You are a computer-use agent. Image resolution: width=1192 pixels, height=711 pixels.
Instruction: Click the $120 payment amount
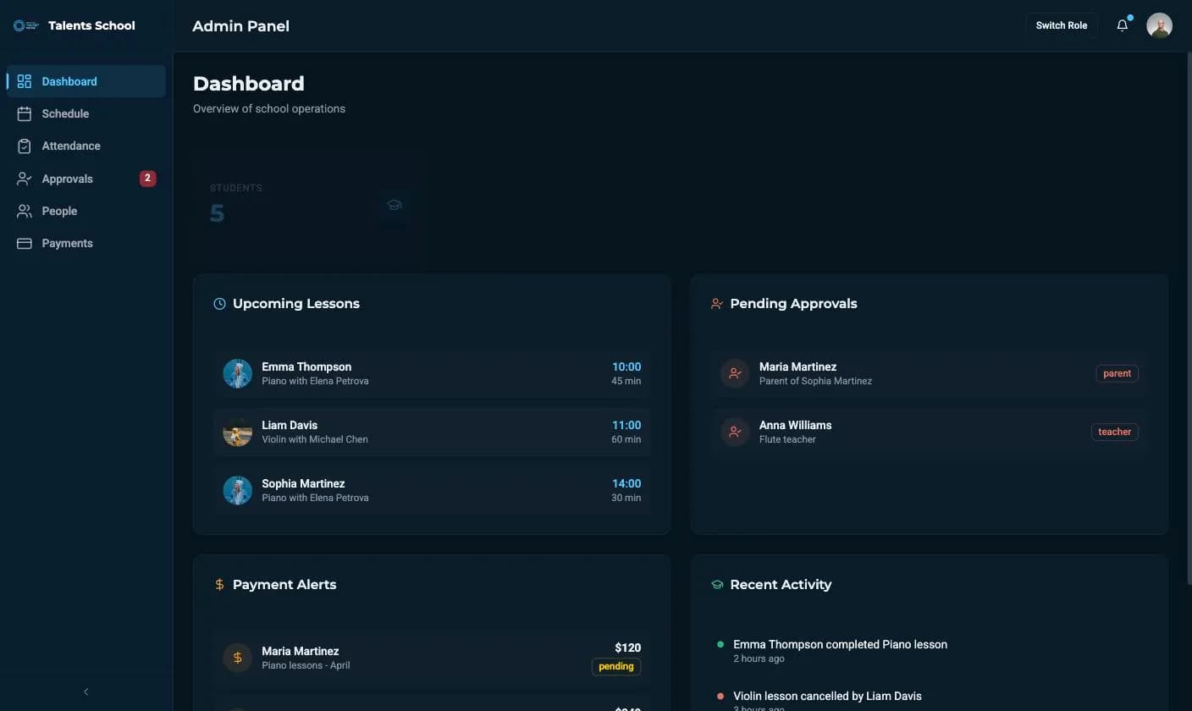(627, 648)
